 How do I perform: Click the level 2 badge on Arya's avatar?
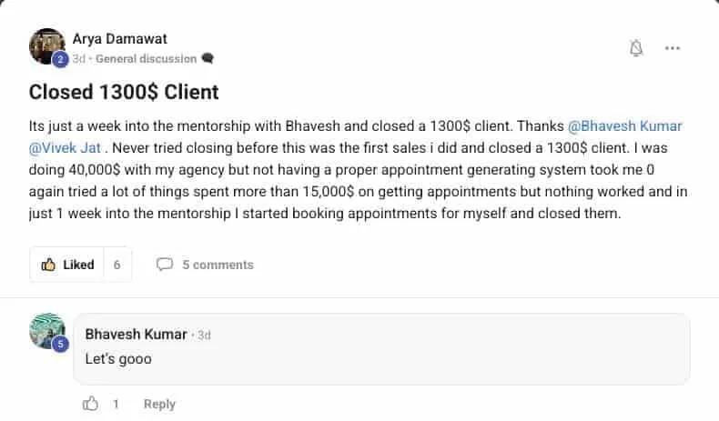[x=60, y=60]
